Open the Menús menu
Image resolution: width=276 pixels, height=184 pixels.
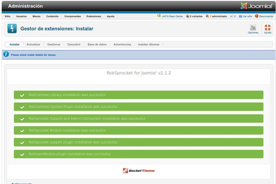(36, 16)
